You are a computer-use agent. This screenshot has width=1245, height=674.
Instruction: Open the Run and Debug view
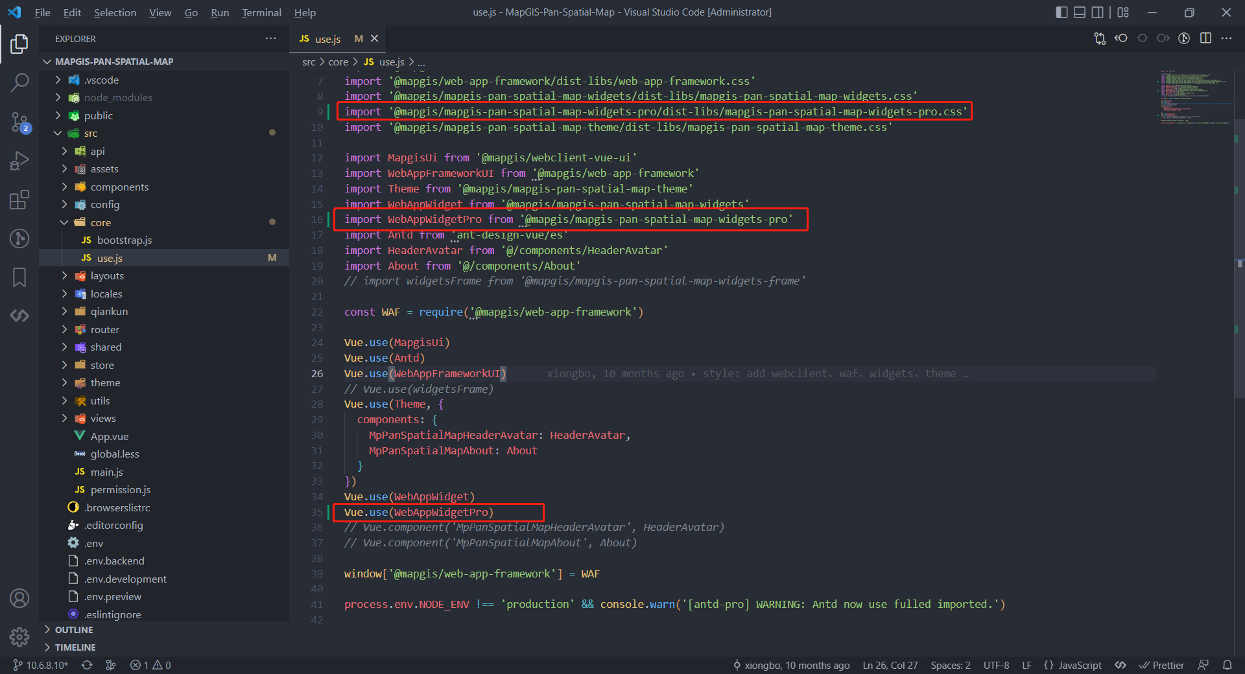click(19, 160)
